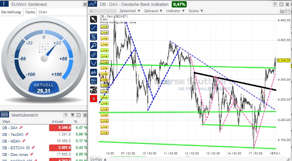Select the DB - ESTOXX 50 row
Screen dimensions: 292x161
(44, 148)
